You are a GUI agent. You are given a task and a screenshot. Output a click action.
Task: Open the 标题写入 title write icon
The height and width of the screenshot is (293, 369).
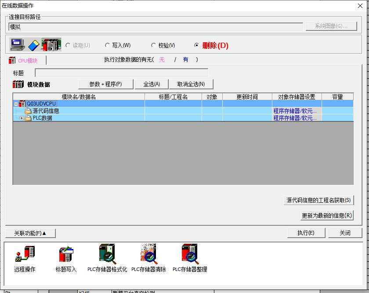coord(66,255)
